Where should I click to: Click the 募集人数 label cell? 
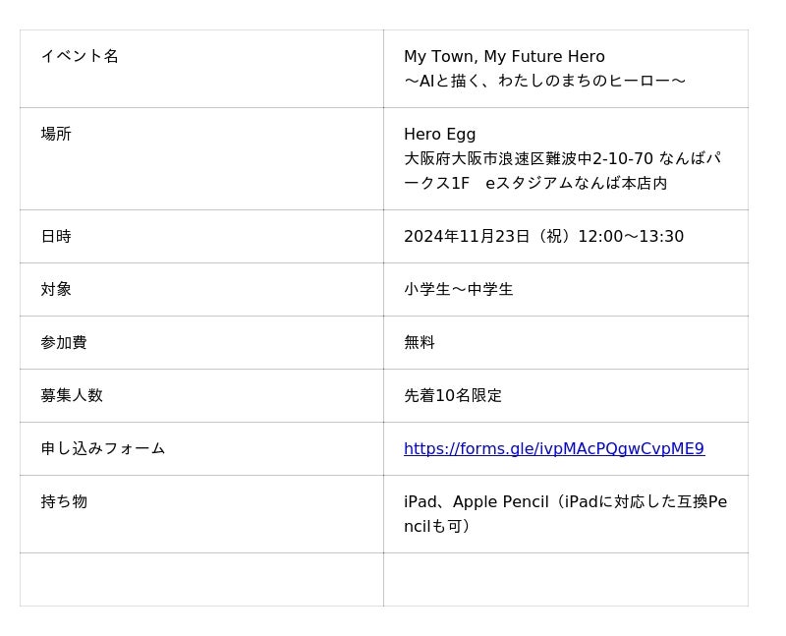tap(72, 396)
